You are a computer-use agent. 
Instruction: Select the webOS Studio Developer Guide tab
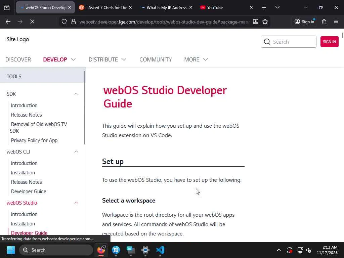(46, 7)
